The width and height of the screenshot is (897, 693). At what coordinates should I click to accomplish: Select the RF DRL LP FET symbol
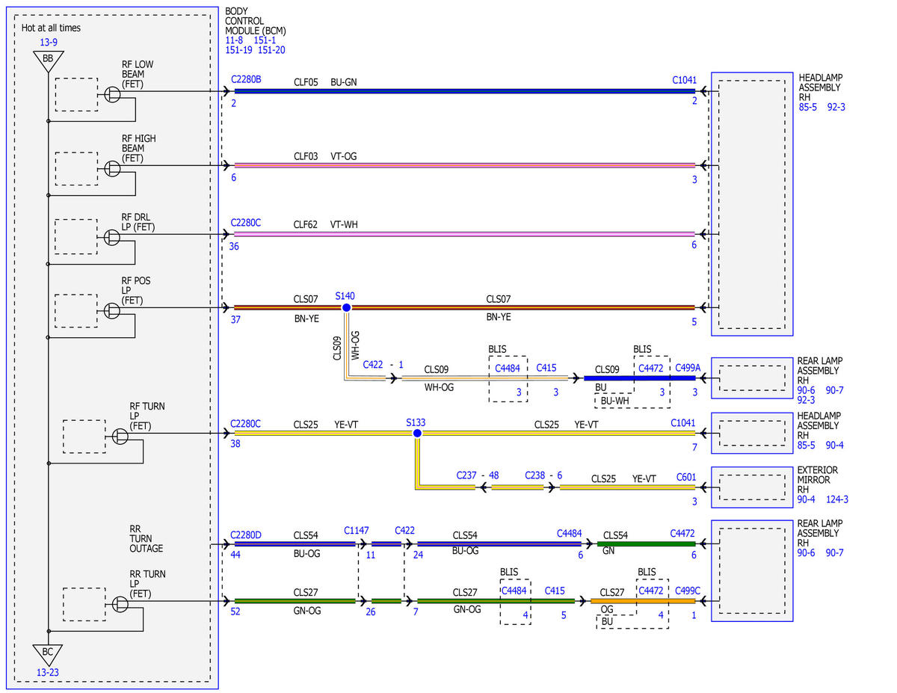click(112, 236)
